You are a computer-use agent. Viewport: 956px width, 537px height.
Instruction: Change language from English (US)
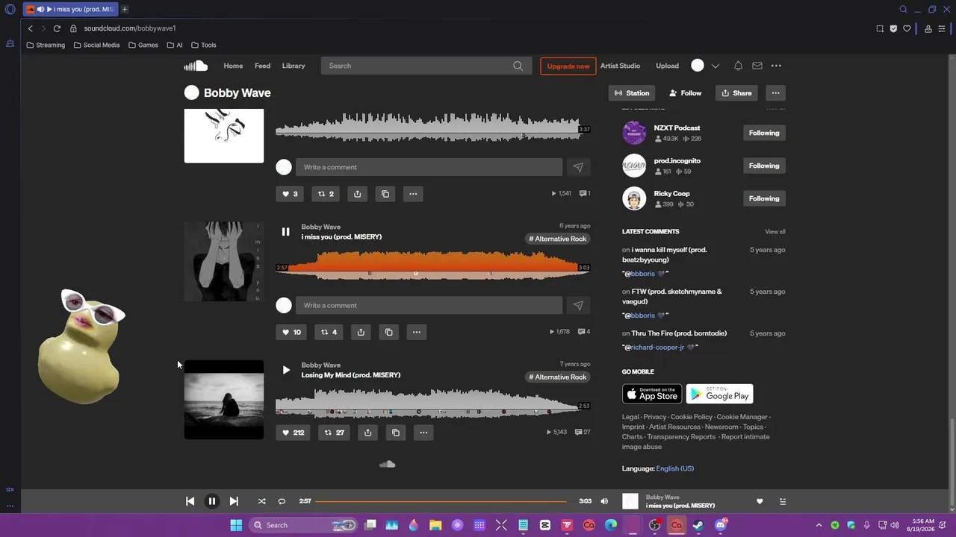click(675, 468)
